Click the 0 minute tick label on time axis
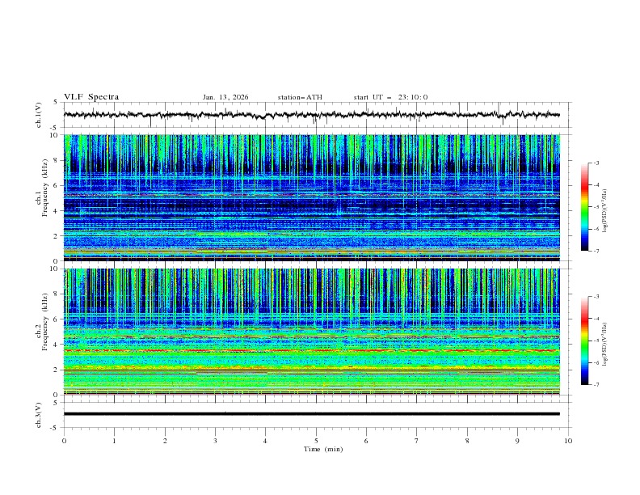This screenshot has height=495, width=640. pos(64,441)
